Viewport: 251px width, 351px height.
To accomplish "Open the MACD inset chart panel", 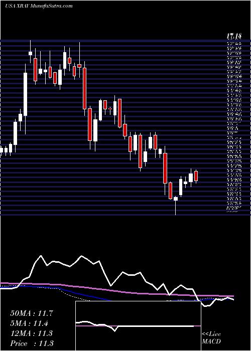I will tap(138, 326).
